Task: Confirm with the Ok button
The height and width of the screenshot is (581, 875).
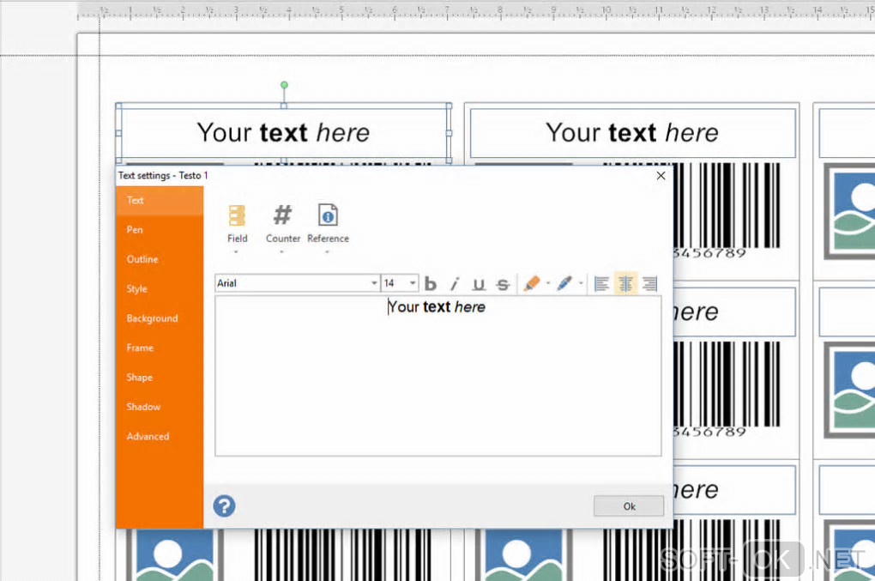Action: (x=629, y=506)
